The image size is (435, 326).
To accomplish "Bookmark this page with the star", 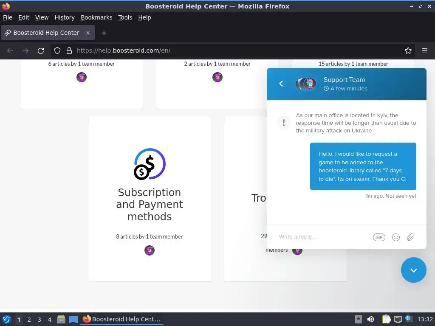I will [x=408, y=51].
